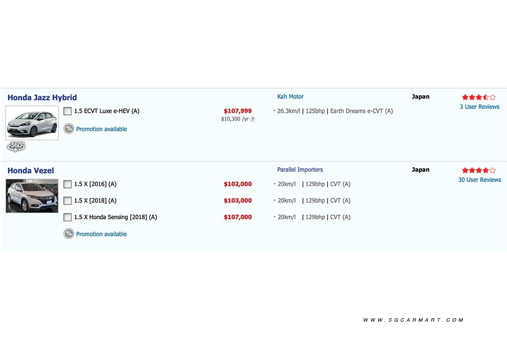Select the 1.5 X [2016] (A) model text
The image size is (507, 338).
[x=95, y=184]
